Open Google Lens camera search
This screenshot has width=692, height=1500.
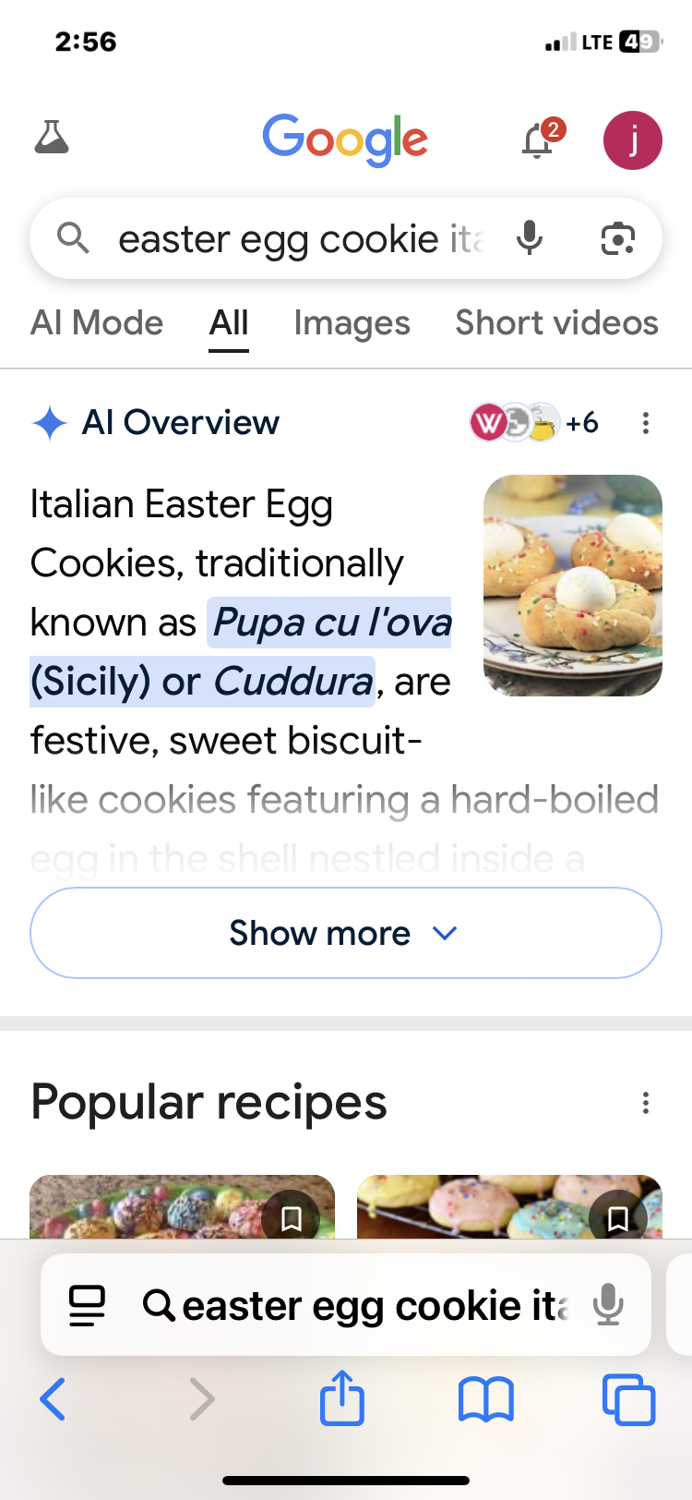617,239
